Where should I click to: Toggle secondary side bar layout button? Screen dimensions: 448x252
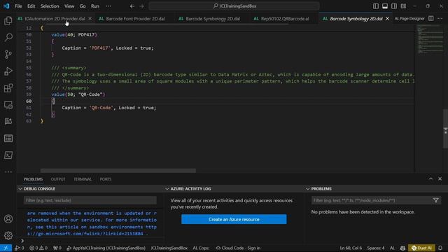(x=394, y=6)
